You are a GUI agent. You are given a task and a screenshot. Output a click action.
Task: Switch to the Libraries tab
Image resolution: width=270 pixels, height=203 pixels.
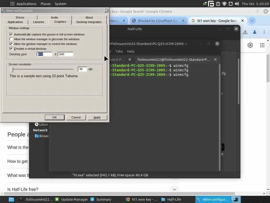click(38, 22)
